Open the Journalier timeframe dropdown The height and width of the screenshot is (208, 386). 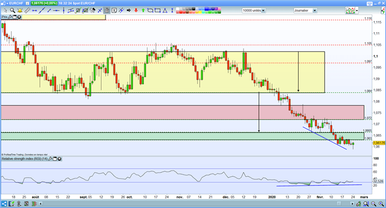305,11
